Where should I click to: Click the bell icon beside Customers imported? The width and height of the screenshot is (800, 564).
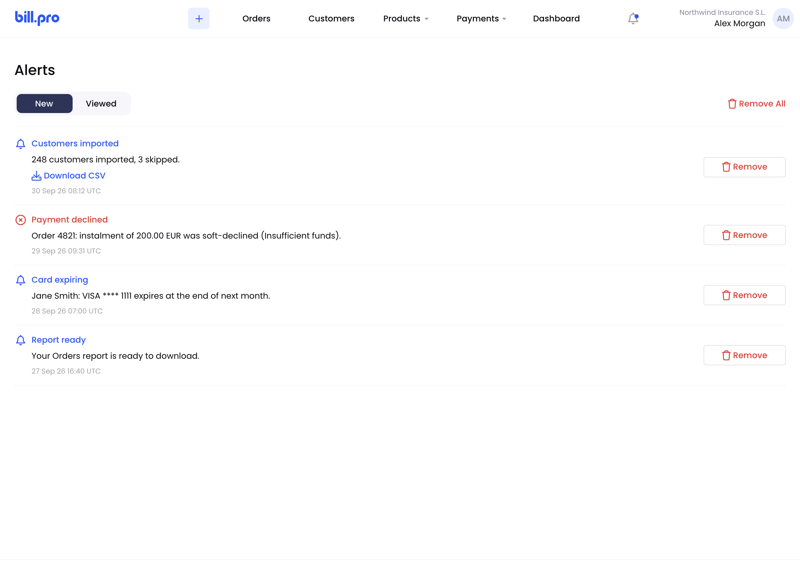pyautogui.click(x=21, y=144)
